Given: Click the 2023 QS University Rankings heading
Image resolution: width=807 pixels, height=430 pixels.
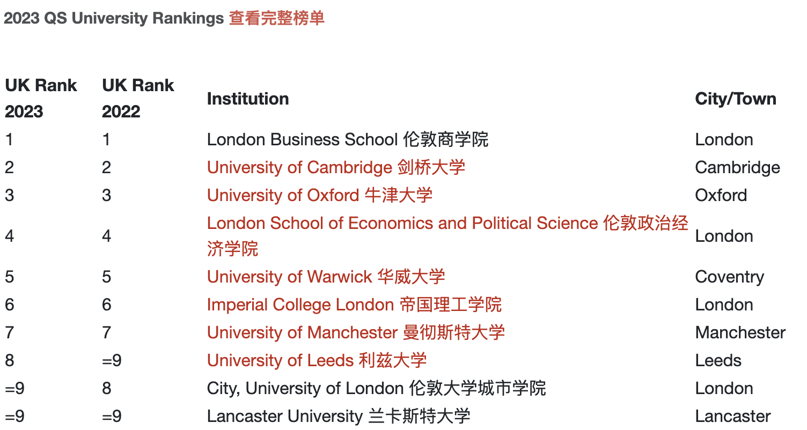Looking at the screenshot, I should click(114, 18).
